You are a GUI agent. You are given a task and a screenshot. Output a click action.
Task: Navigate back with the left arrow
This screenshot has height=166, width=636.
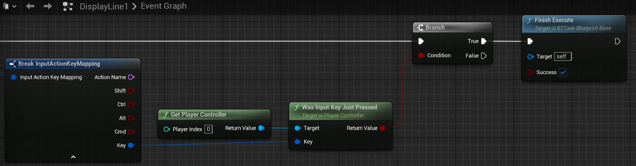[x=30, y=6]
